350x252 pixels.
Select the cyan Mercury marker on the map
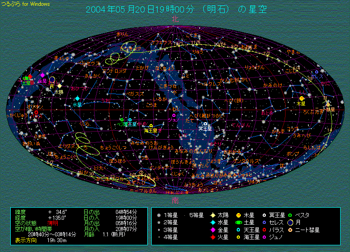[77, 98]
